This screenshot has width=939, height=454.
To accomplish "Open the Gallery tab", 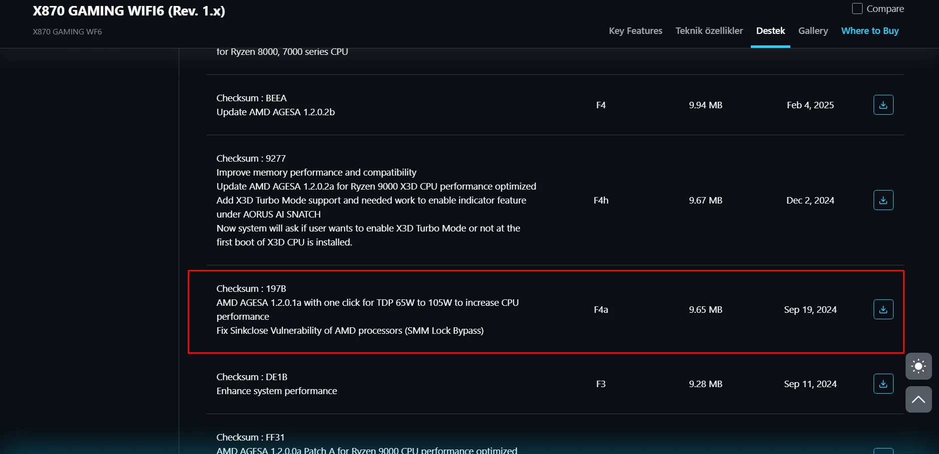I will (x=813, y=31).
